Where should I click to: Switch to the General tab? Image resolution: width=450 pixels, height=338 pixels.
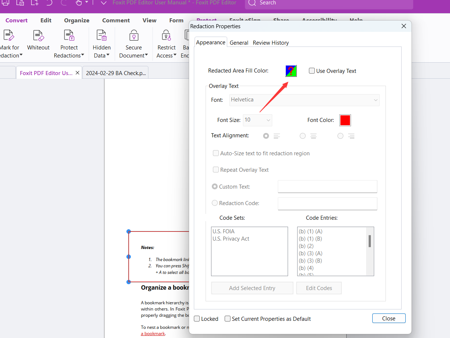click(x=239, y=42)
